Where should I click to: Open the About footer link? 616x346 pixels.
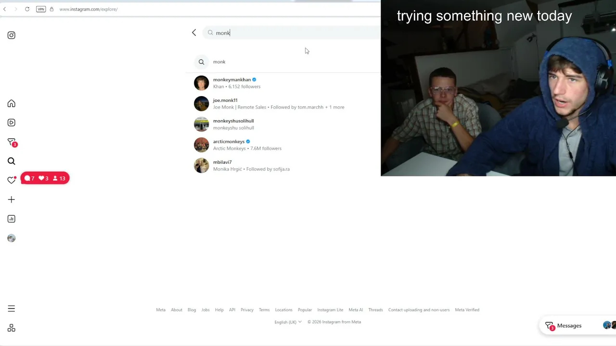pyautogui.click(x=177, y=310)
